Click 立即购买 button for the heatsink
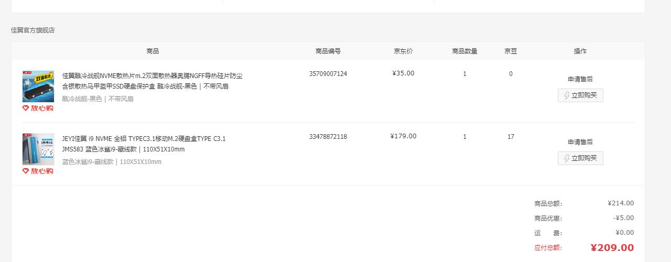 click(580, 95)
